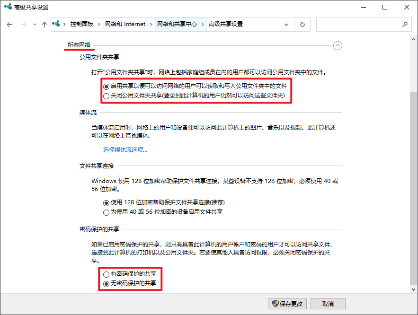Image resolution: width=418 pixels, height=315 pixels.
Task: Expand chevron after 网络和 Internet breadcrumb
Action: (151, 24)
